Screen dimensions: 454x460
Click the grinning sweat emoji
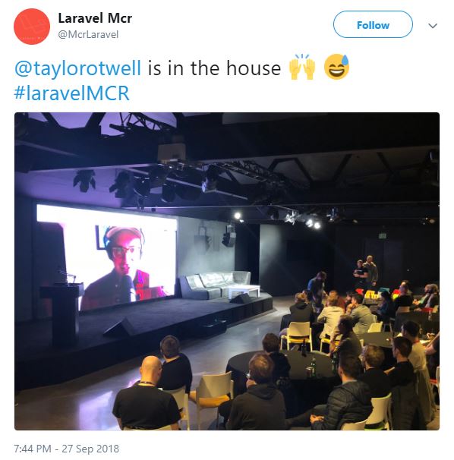click(337, 67)
